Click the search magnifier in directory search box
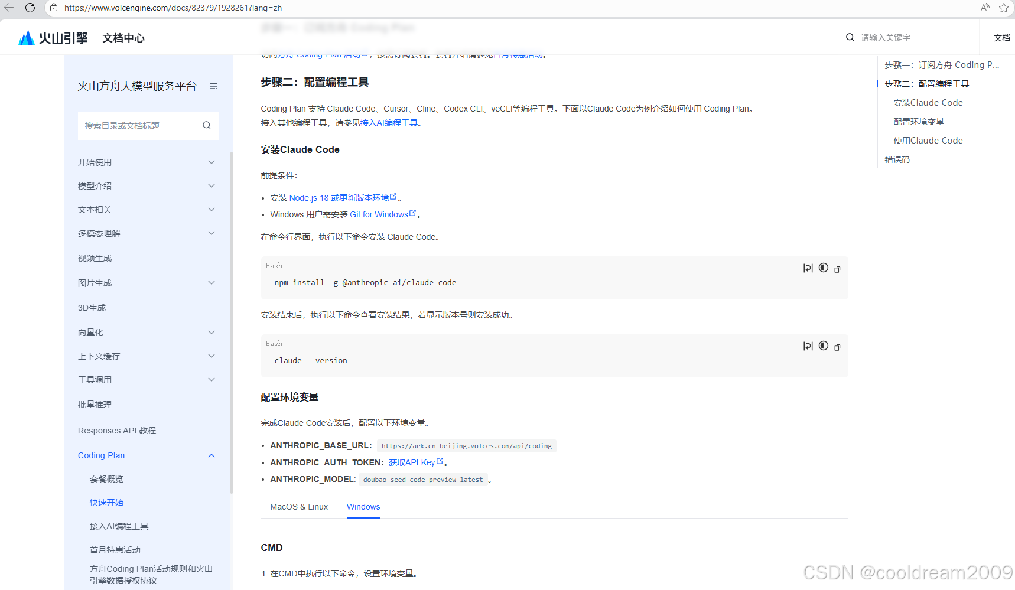The height and width of the screenshot is (590, 1015). (206, 125)
